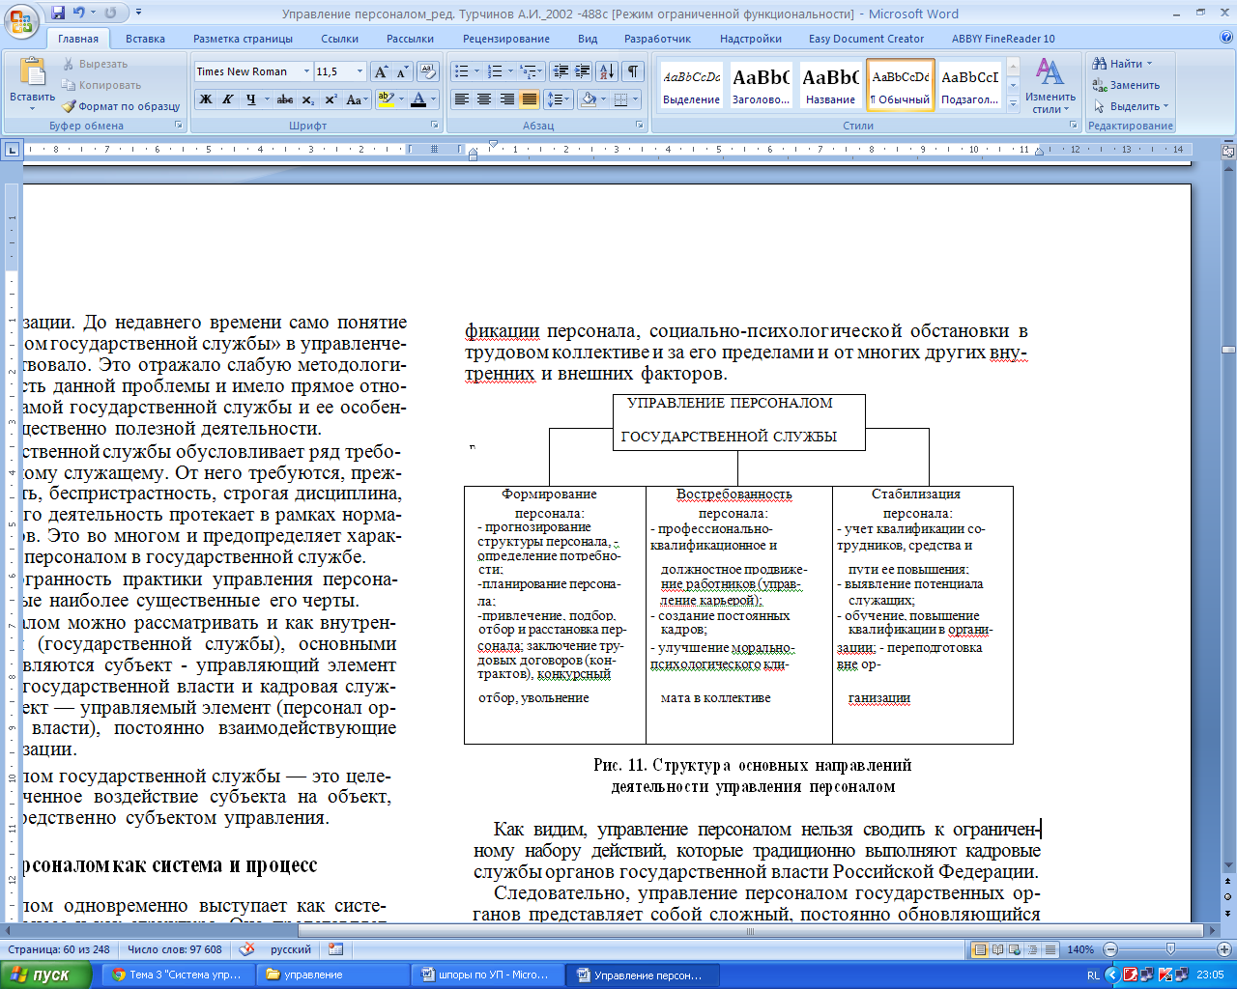This screenshot has height=989, width=1237.
Task: Save document from quick access toolbar
Action: tap(58, 13)
